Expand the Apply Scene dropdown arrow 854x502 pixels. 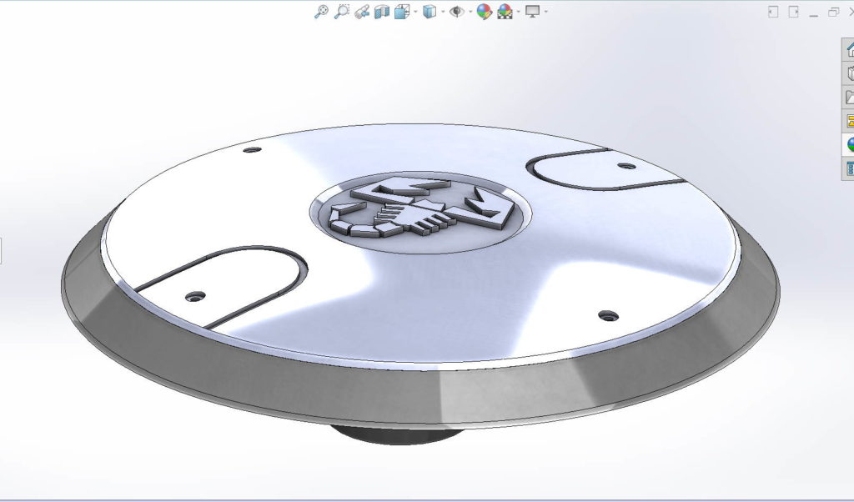pos(518,12)
